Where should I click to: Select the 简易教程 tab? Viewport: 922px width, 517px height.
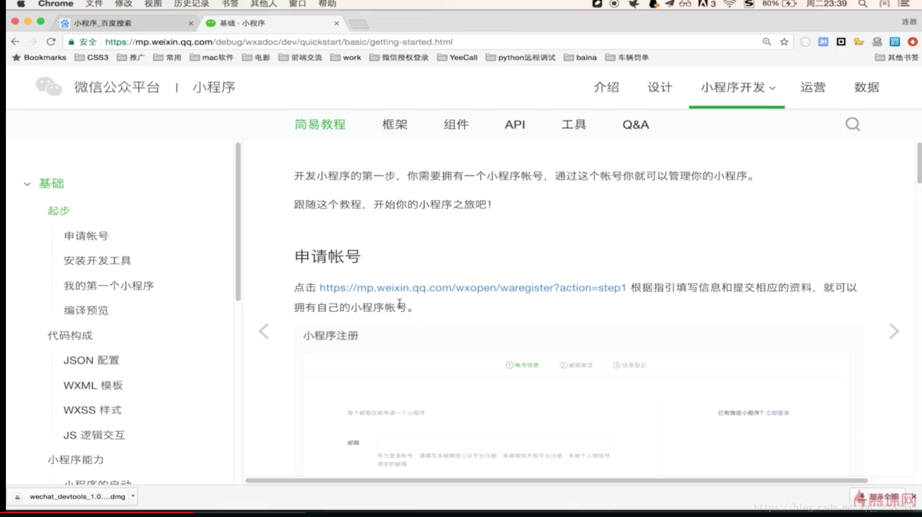[x=320, y=125]
